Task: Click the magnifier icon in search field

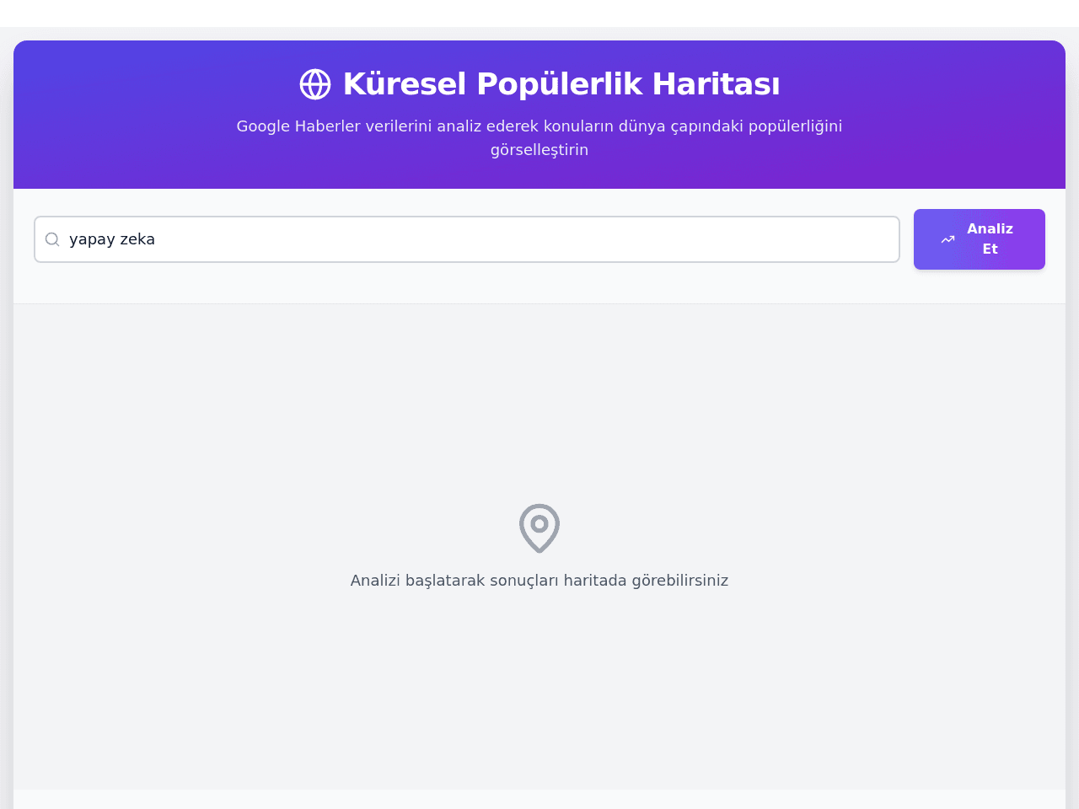Action: [x=52, y=239]
